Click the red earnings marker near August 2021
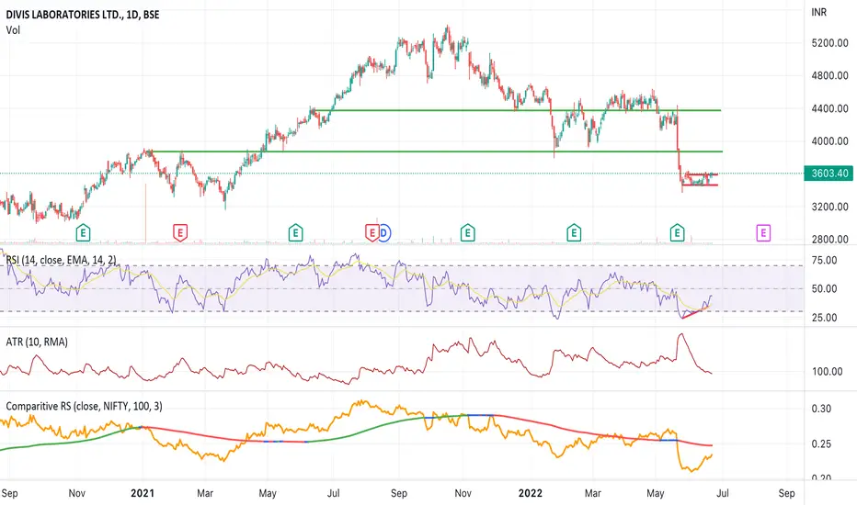 pyautogui.click(x=372, y=233)
